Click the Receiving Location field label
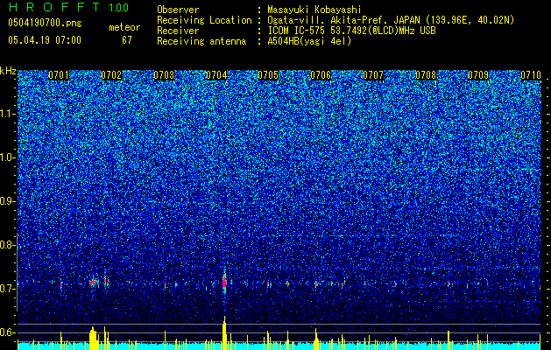Viewport: 551px width, 350px height. click(204, 20)
